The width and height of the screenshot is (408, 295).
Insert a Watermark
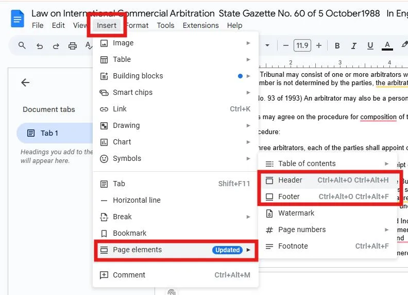point(328,213)
